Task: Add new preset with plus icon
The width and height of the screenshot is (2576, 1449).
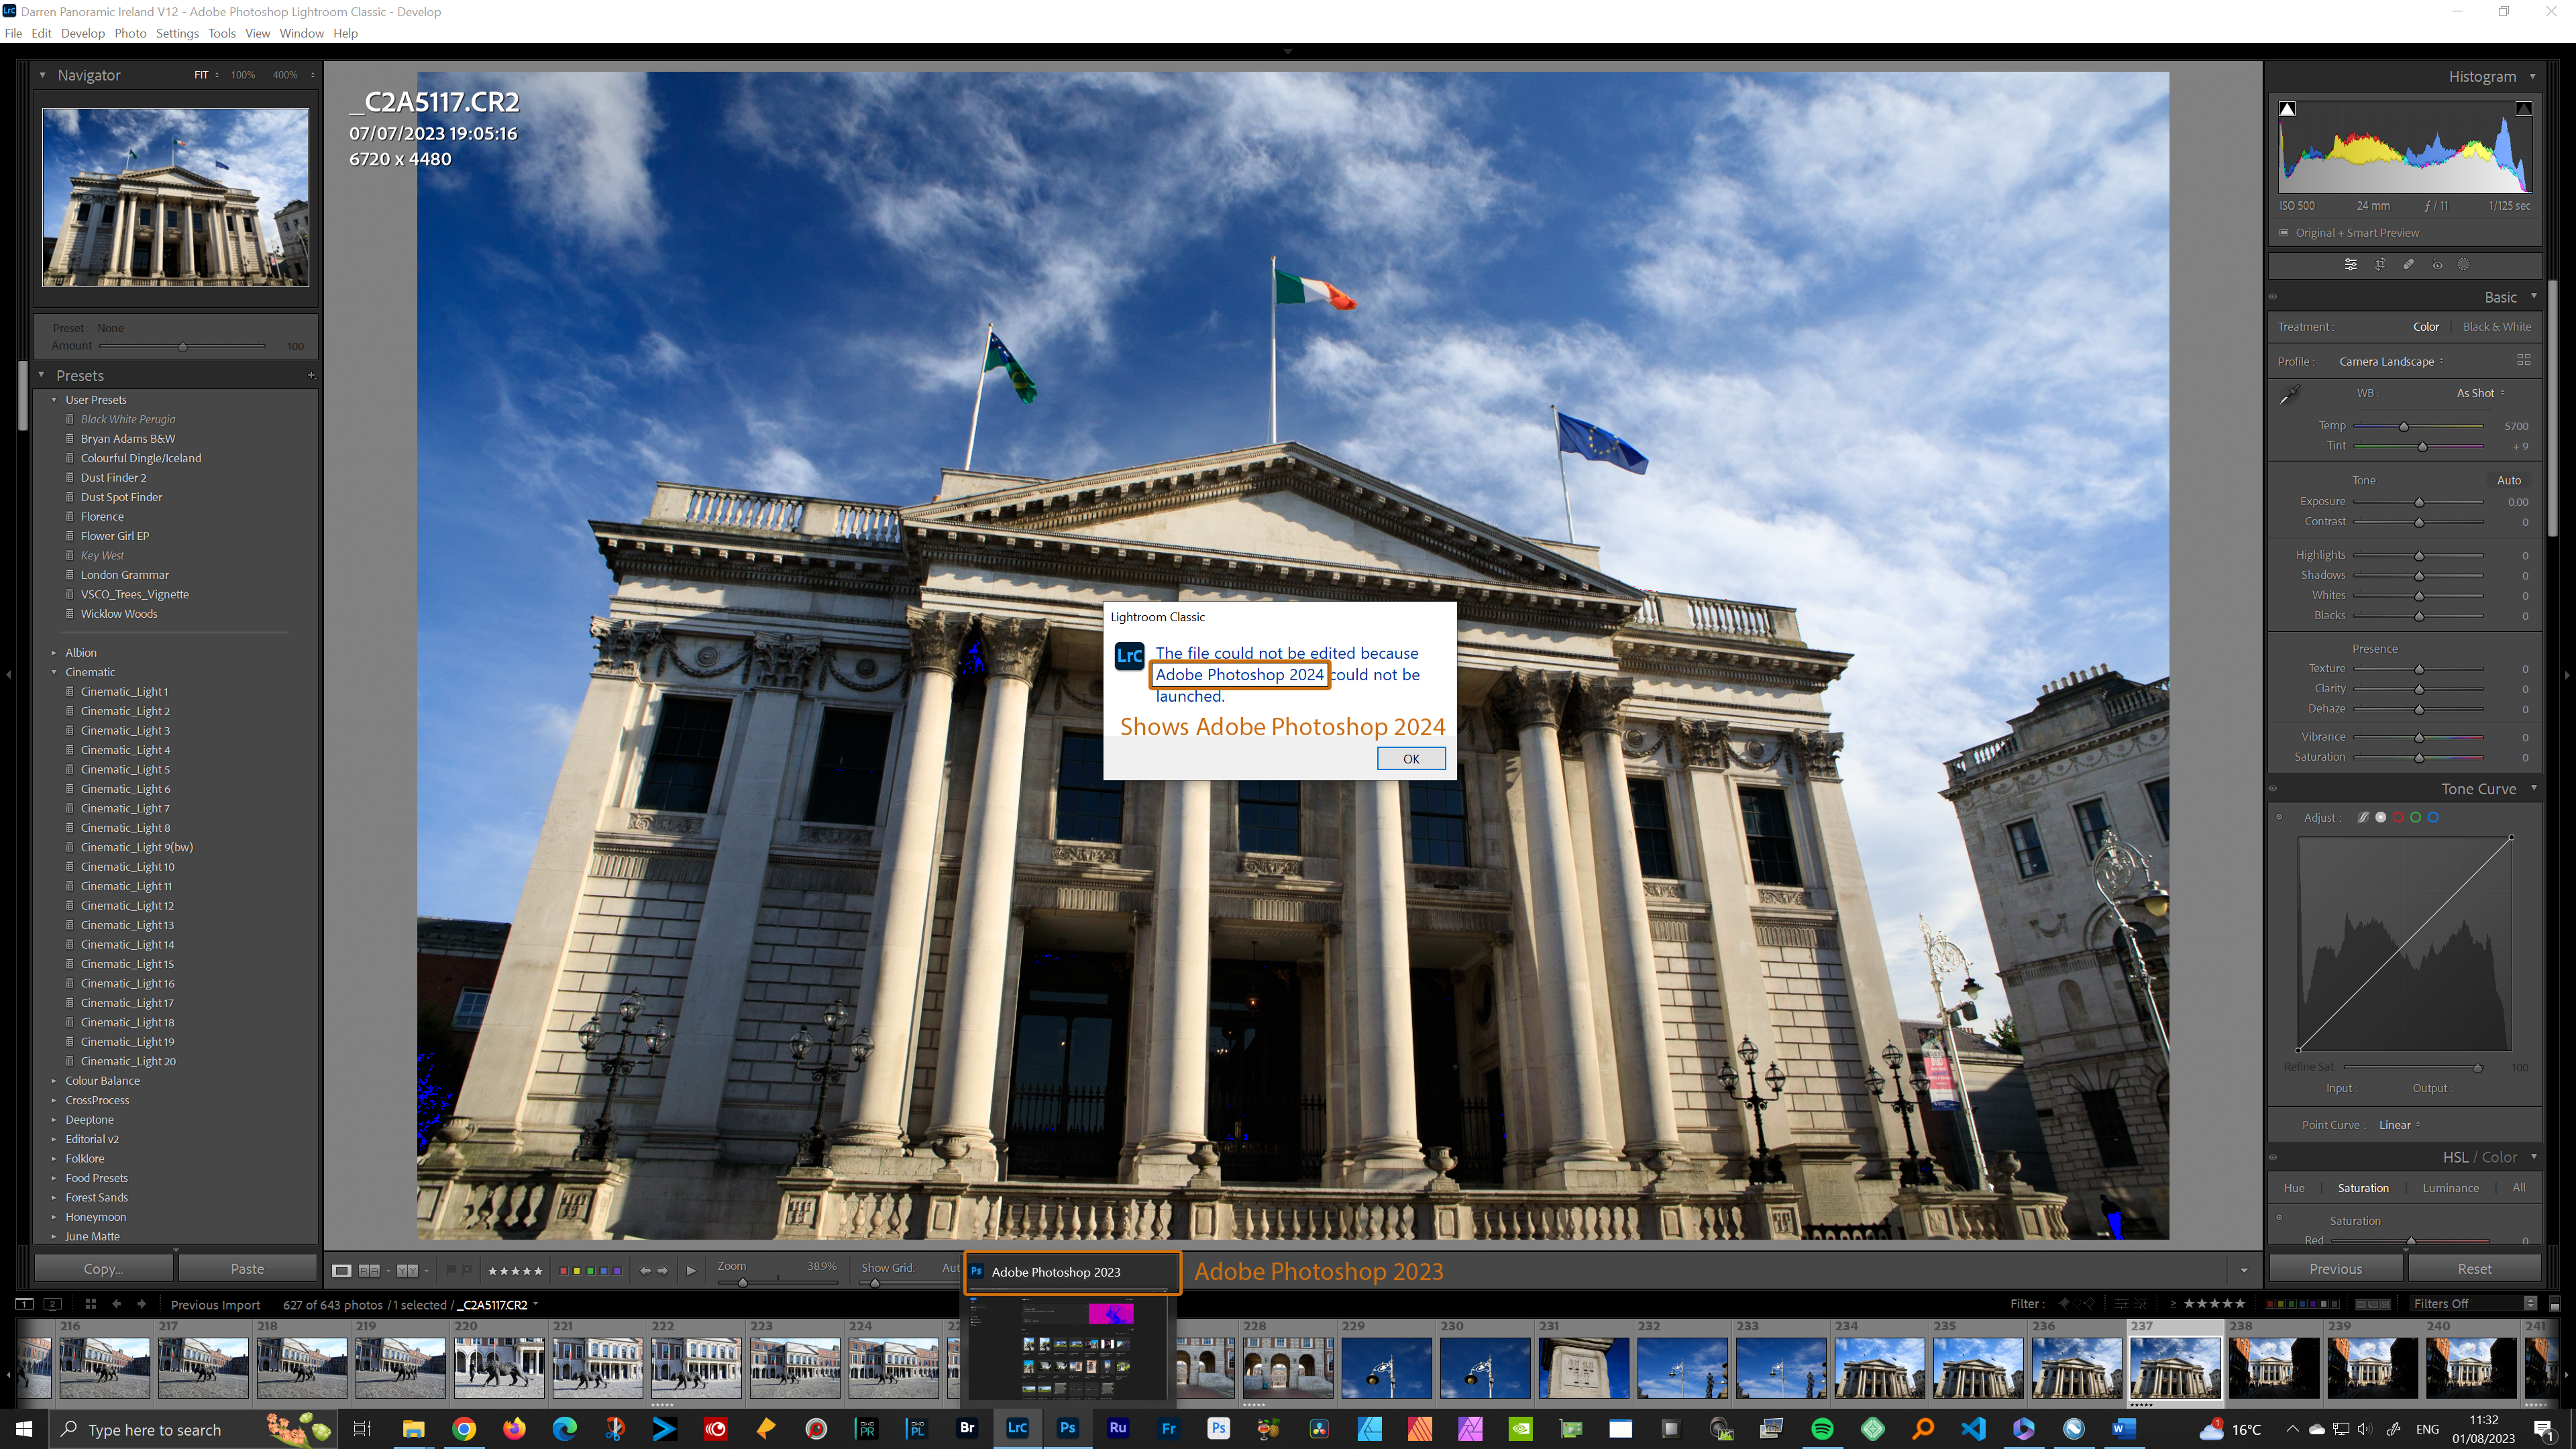Action: click(x=311, y=375)
